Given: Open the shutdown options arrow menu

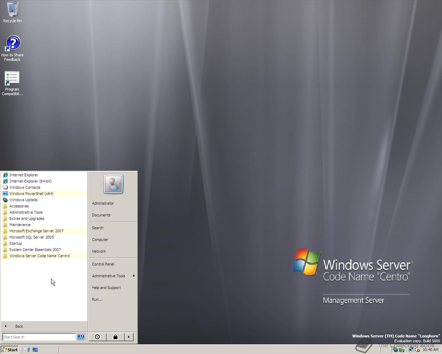Looking at the screenshot, I should click(x=129, y=337).
